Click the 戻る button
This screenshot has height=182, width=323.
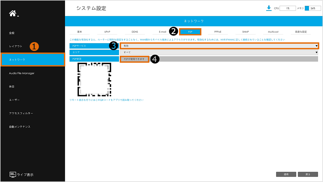pos(308,174)
